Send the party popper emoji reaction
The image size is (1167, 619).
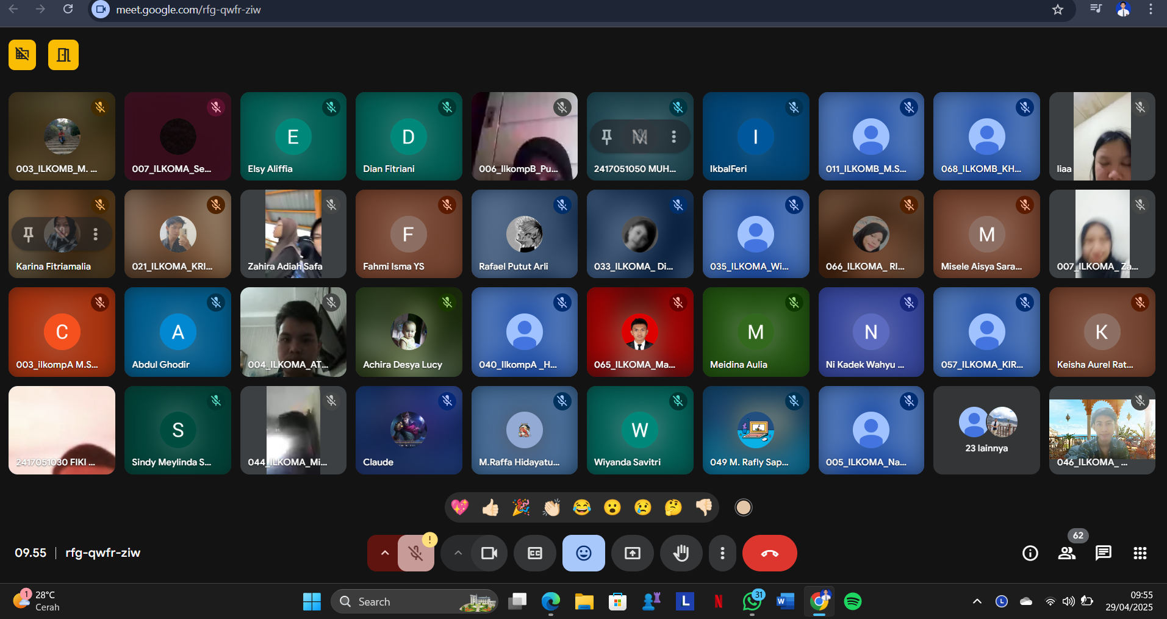pyautogui.click(x=520, y=507)
